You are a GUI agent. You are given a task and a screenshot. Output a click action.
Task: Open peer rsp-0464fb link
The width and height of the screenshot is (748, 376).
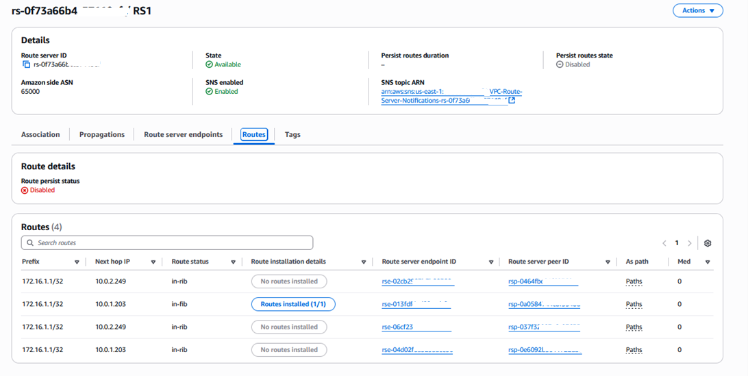click(543, 281)
